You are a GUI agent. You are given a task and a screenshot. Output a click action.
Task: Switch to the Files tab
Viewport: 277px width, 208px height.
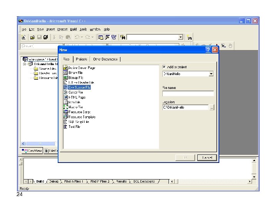[x=66, y=59]
